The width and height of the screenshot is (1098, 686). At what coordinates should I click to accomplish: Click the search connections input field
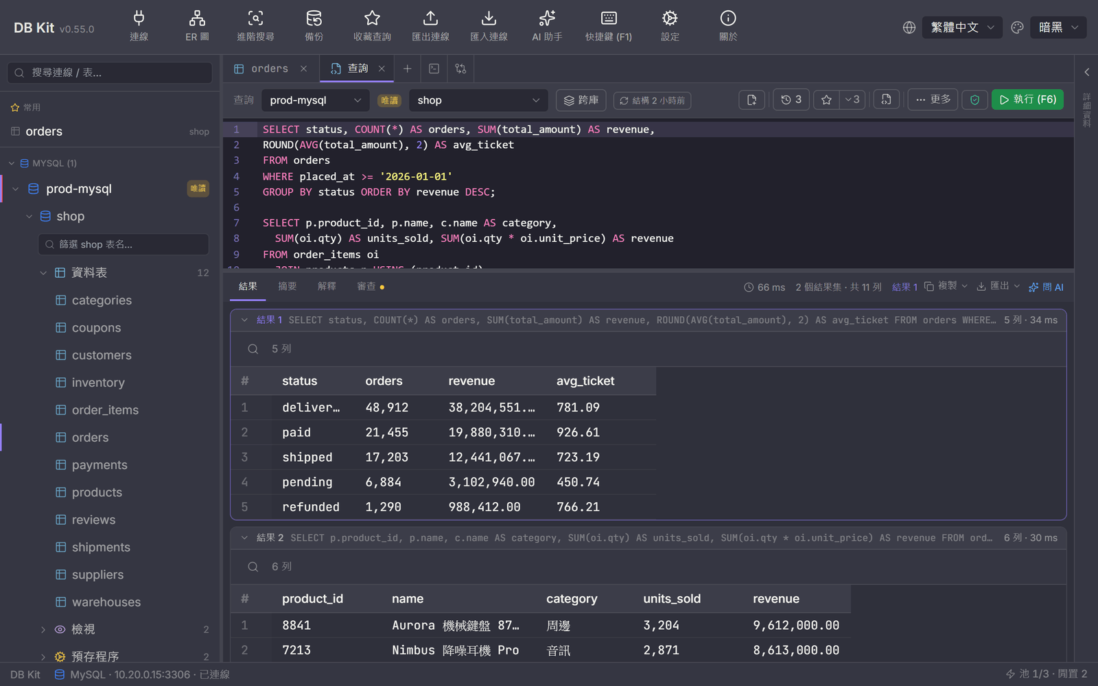110,73
